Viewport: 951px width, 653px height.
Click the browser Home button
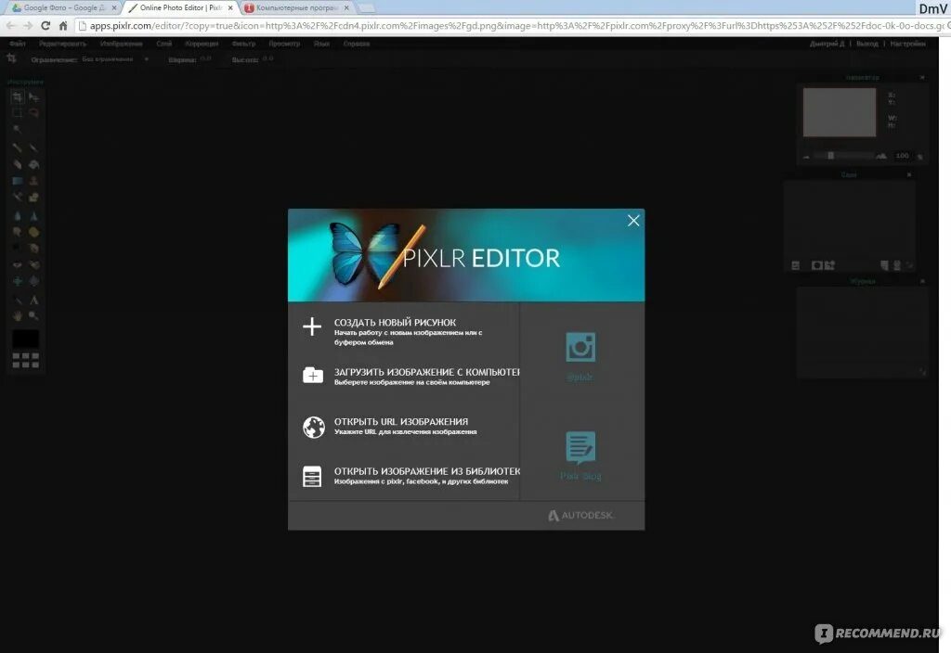tap(63, 25)
